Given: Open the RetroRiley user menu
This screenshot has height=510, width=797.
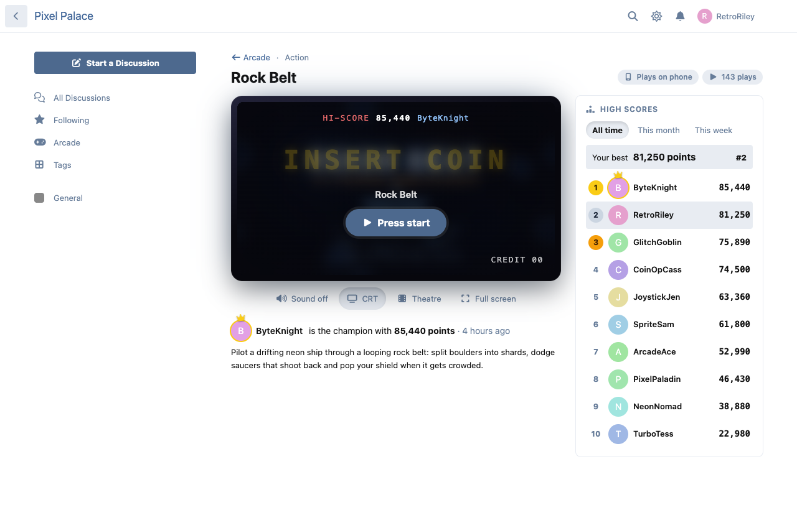Looking at the screenshot, I should (726, 16).
